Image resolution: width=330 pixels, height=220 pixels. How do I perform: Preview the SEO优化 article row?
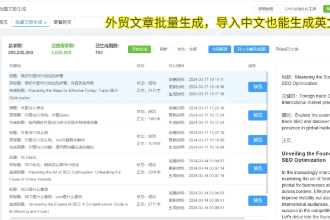coord(257,168)
